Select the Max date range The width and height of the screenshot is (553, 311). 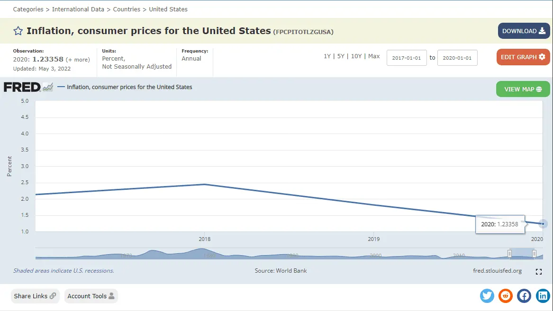pyautogui.click(x=374, y=56)
